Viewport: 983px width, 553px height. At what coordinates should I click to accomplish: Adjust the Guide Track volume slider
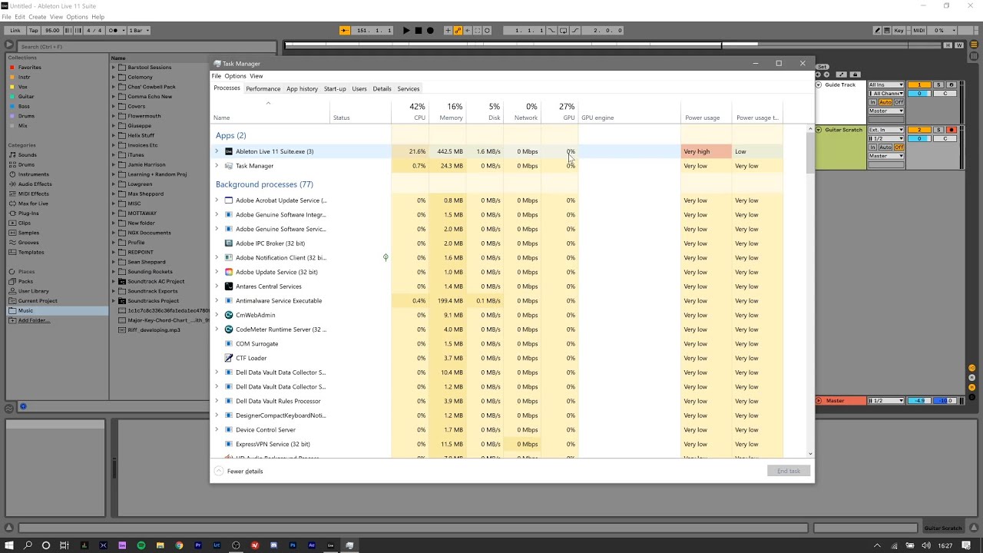[919, 93]
